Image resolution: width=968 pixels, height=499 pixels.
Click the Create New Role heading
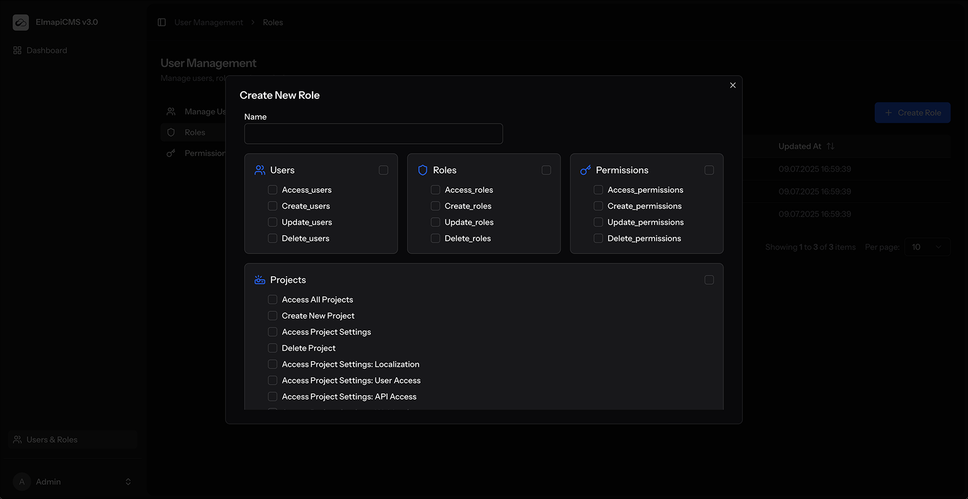coord(280,95)
